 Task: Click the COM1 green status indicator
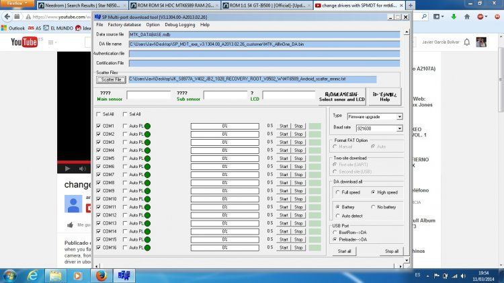(148, 126)
